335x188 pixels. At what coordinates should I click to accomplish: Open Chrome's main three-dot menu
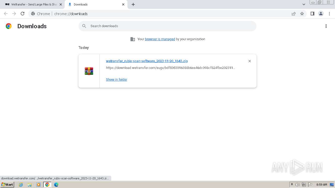point(329,14)
